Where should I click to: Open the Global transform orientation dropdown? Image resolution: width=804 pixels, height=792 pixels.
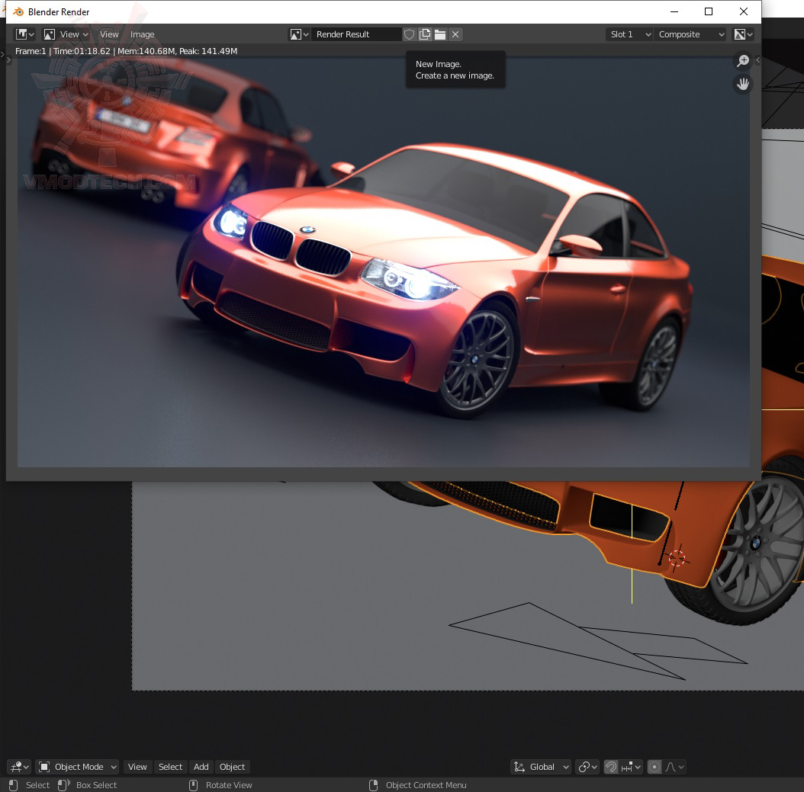541,767
